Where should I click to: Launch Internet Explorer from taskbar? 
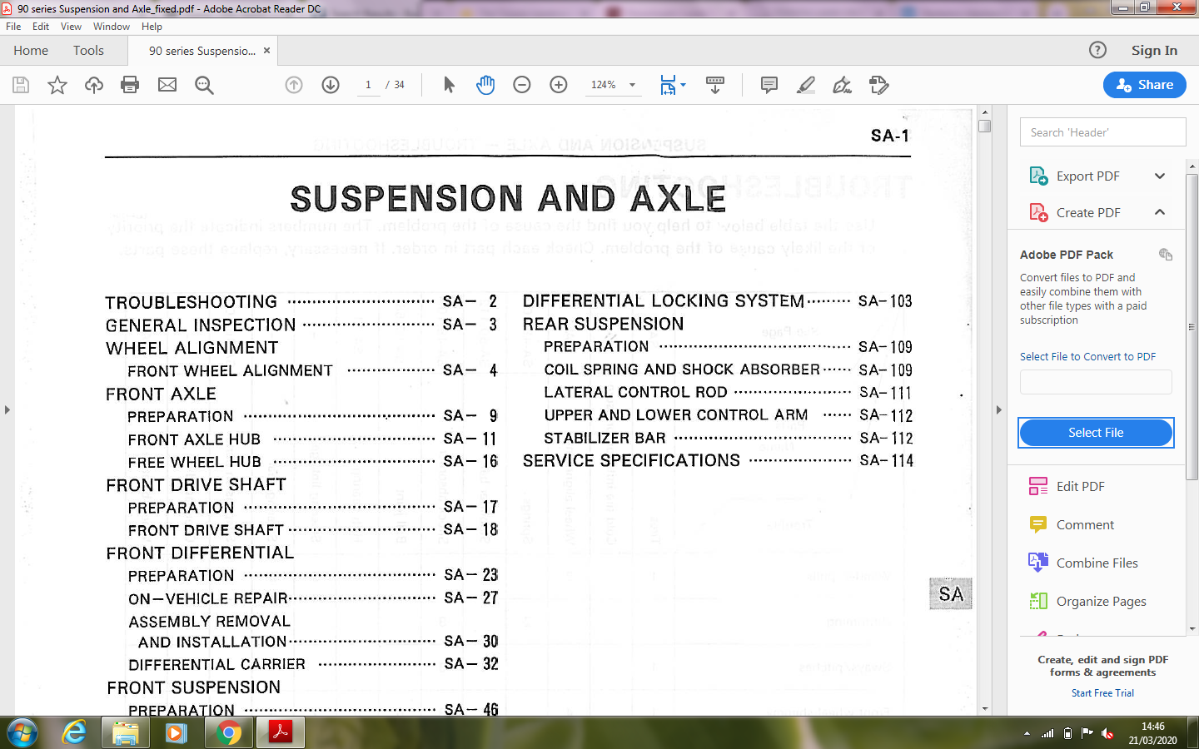(x=74, y=733)
